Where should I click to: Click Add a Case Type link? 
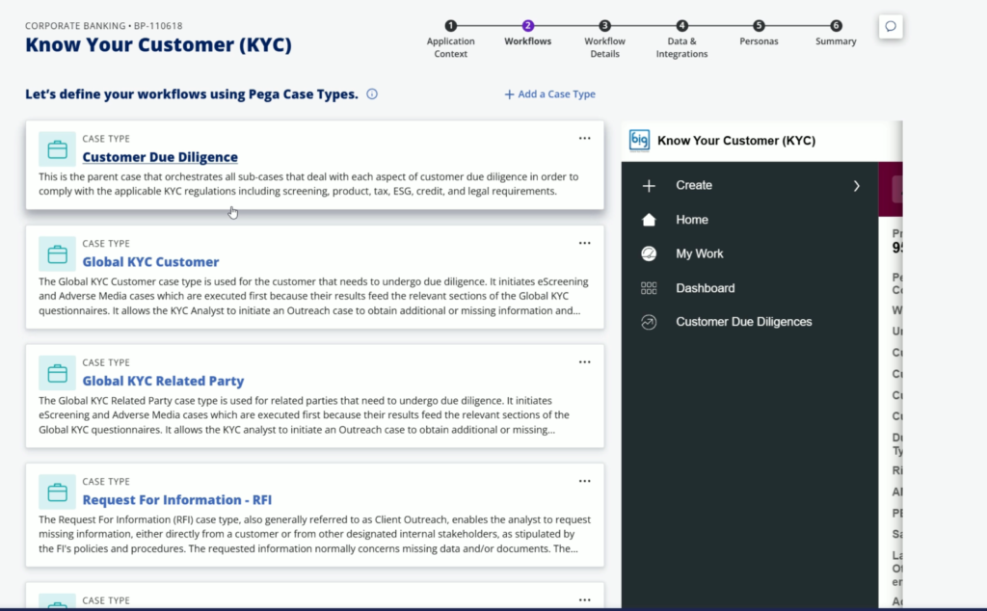[x=549, y=93]
